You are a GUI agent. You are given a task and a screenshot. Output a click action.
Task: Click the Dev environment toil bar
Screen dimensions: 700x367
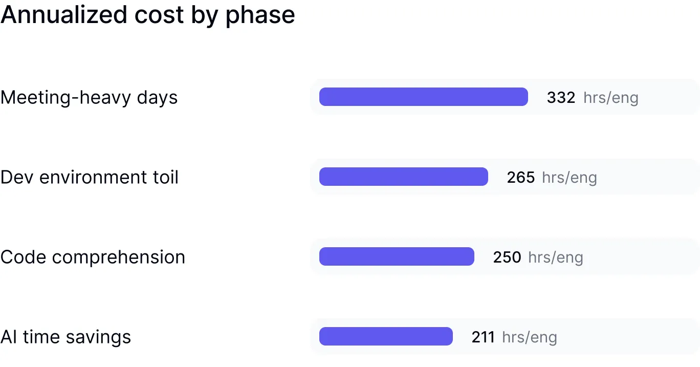403,177
